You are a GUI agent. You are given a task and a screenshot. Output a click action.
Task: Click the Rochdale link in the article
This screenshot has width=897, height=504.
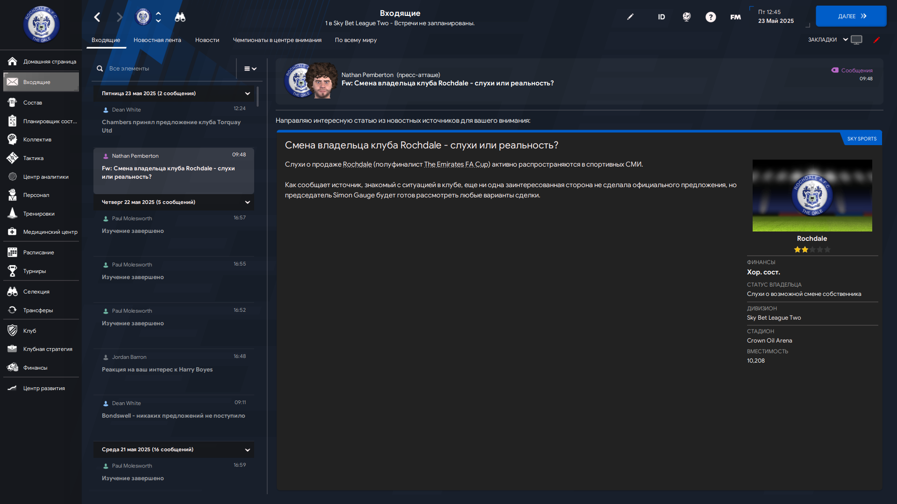(357, 164)
